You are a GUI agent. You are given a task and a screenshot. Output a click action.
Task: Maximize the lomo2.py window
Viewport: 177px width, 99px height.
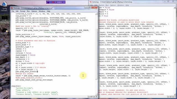[x=168, y=1]
